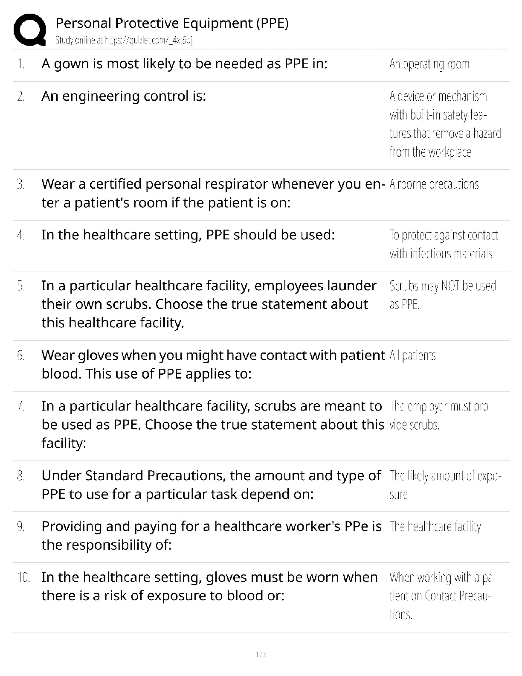This screenshot has width=522, height=676.
Task: Click the page number indicator 1/3
Action: pos(261,654)
